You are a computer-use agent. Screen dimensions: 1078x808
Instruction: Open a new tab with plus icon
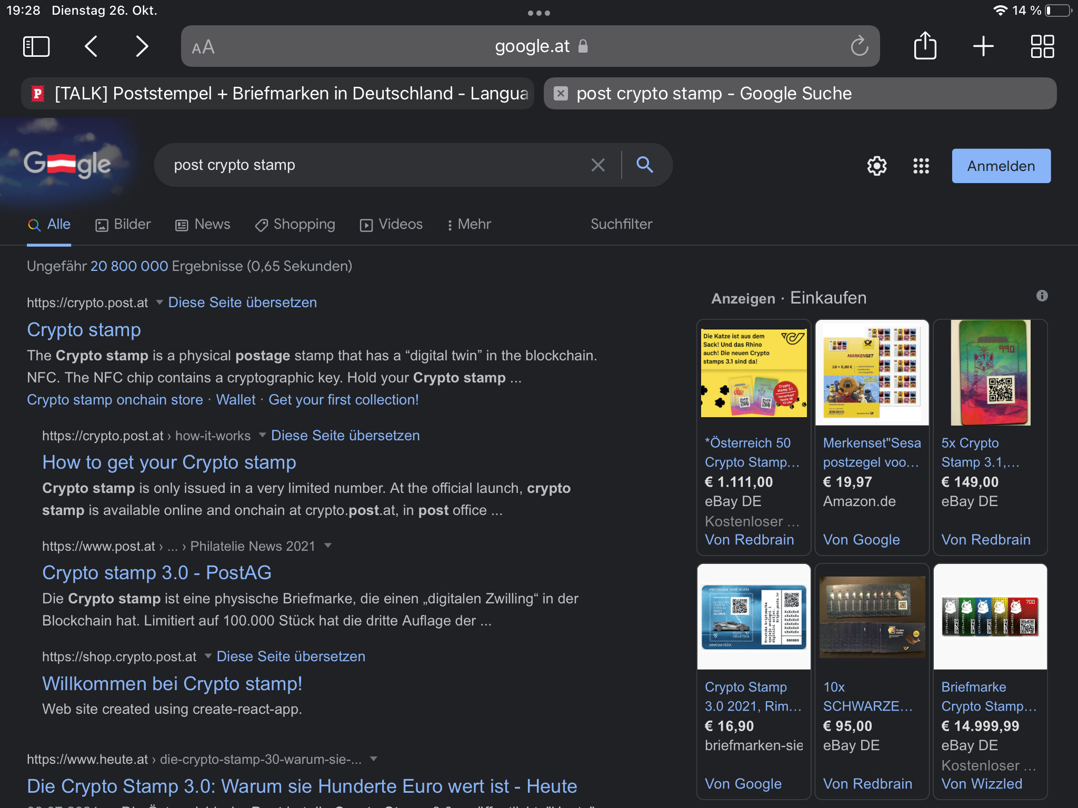[x=983, y=46]
